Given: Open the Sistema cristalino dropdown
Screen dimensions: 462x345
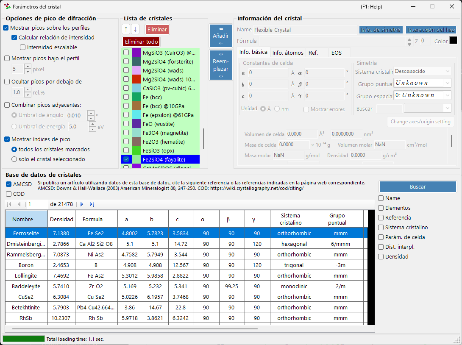Looking at the screenshot, I should point(423,71).
